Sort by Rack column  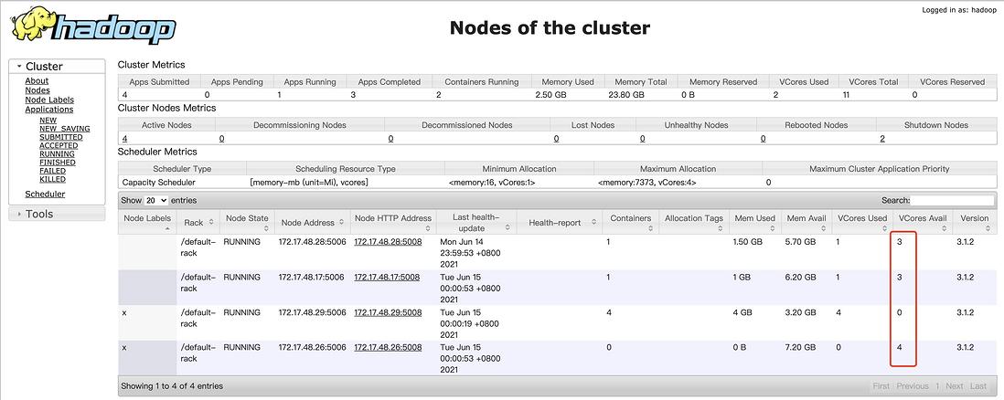tap(198, 221)
